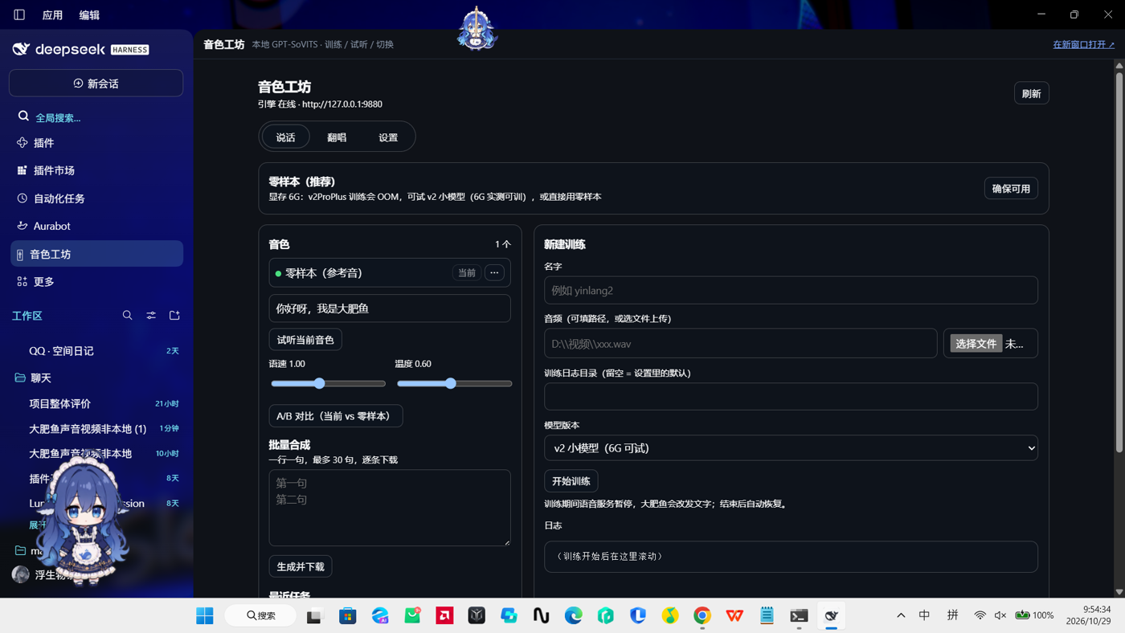
Task: Switch to the 设置 tab
Action: (388, 137)
